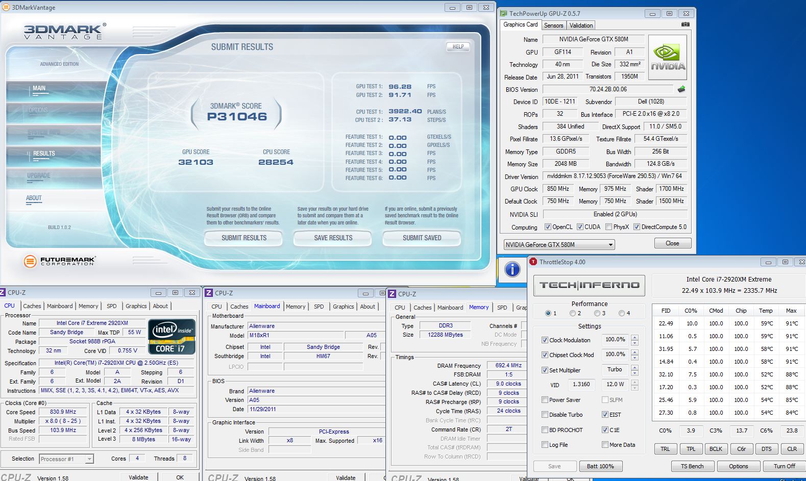The image size is (806, 481).
Task: Click the SUBMIT RESULTS button
Action: (244, 238)
